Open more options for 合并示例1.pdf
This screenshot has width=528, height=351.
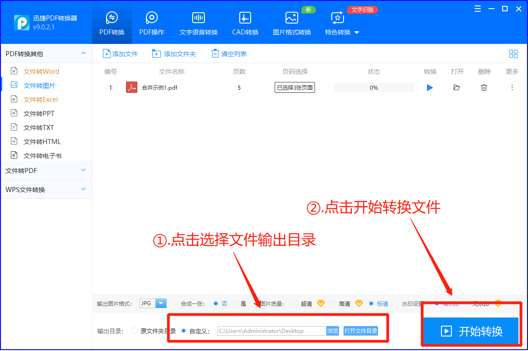click(512, 87)
